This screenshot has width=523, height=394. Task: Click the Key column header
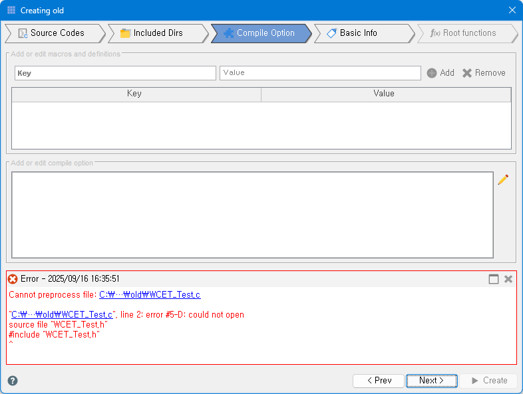pyautogui.click(x=135, y=94)
